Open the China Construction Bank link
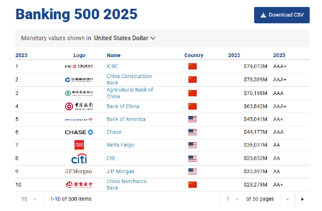 (129, 79)
